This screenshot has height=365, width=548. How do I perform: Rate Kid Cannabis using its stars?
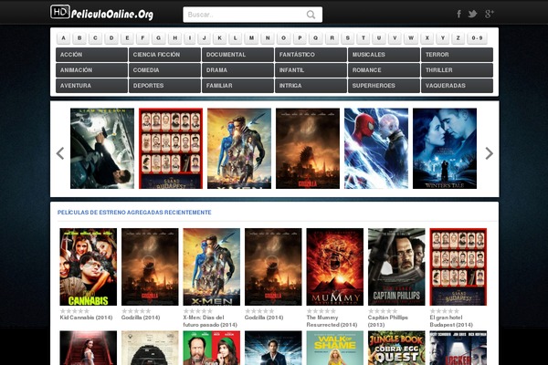coord(75,311)
